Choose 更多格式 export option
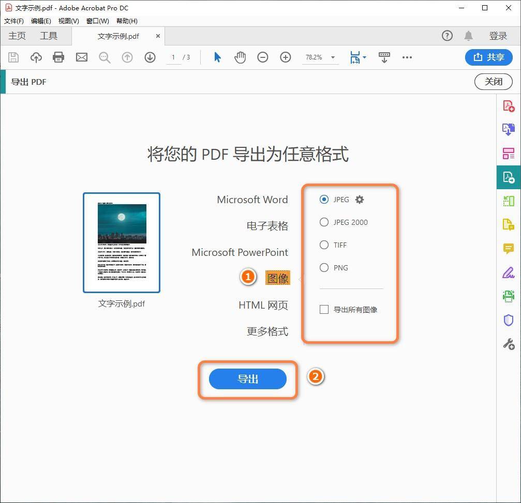 point(267,331)
